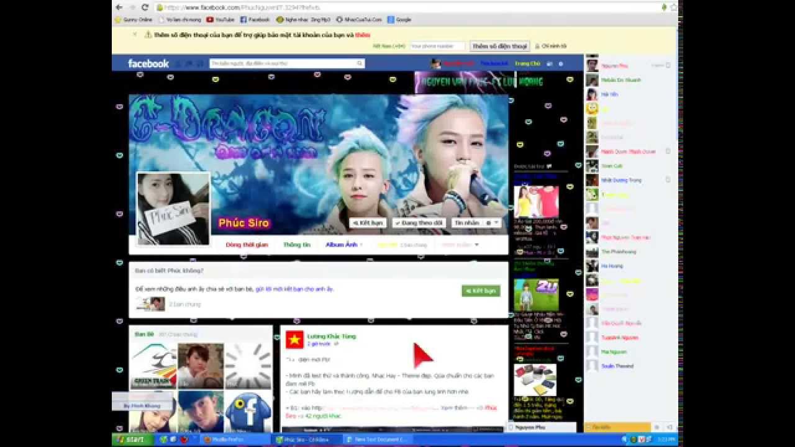Click the Vietnam flag avatar on the post
The image size is (795, 447).
coord(294,340)
